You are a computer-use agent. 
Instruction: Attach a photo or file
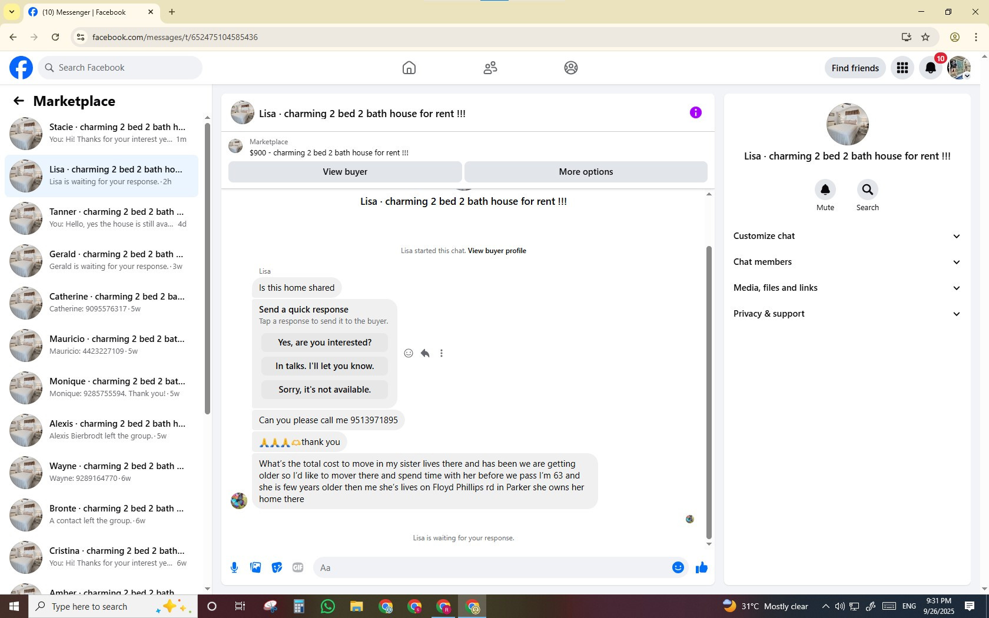click(x=255, y=567)
